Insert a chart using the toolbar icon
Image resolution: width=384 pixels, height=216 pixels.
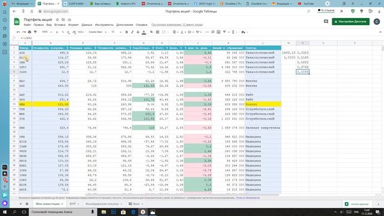pos(218,32)
